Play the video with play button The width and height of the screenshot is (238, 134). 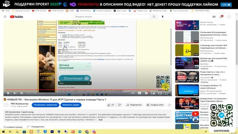(x=8, y=93)
